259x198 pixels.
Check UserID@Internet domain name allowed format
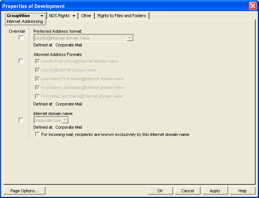(x=37, y=70)
